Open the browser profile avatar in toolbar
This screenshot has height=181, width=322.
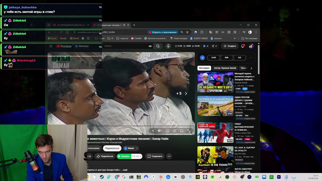[x=250, y=32]
